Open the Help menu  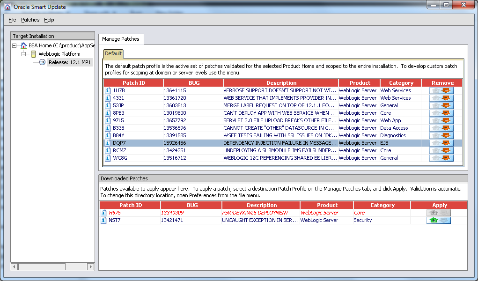tap(49, 20)
